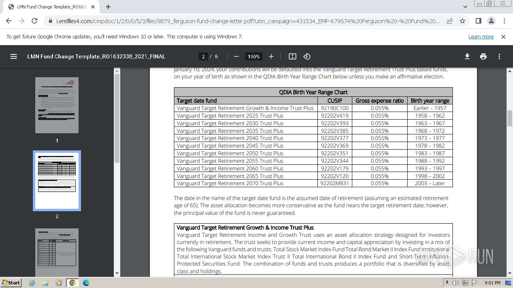The height and width of the screenshot is (288, 513).
Task: Open a new browser tab
Action: pos(108,7)
